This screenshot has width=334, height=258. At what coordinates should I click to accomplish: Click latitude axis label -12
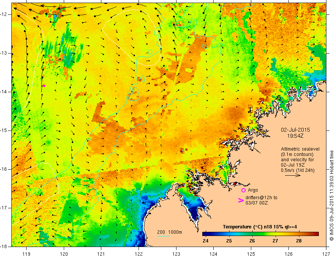coord(4,14)
